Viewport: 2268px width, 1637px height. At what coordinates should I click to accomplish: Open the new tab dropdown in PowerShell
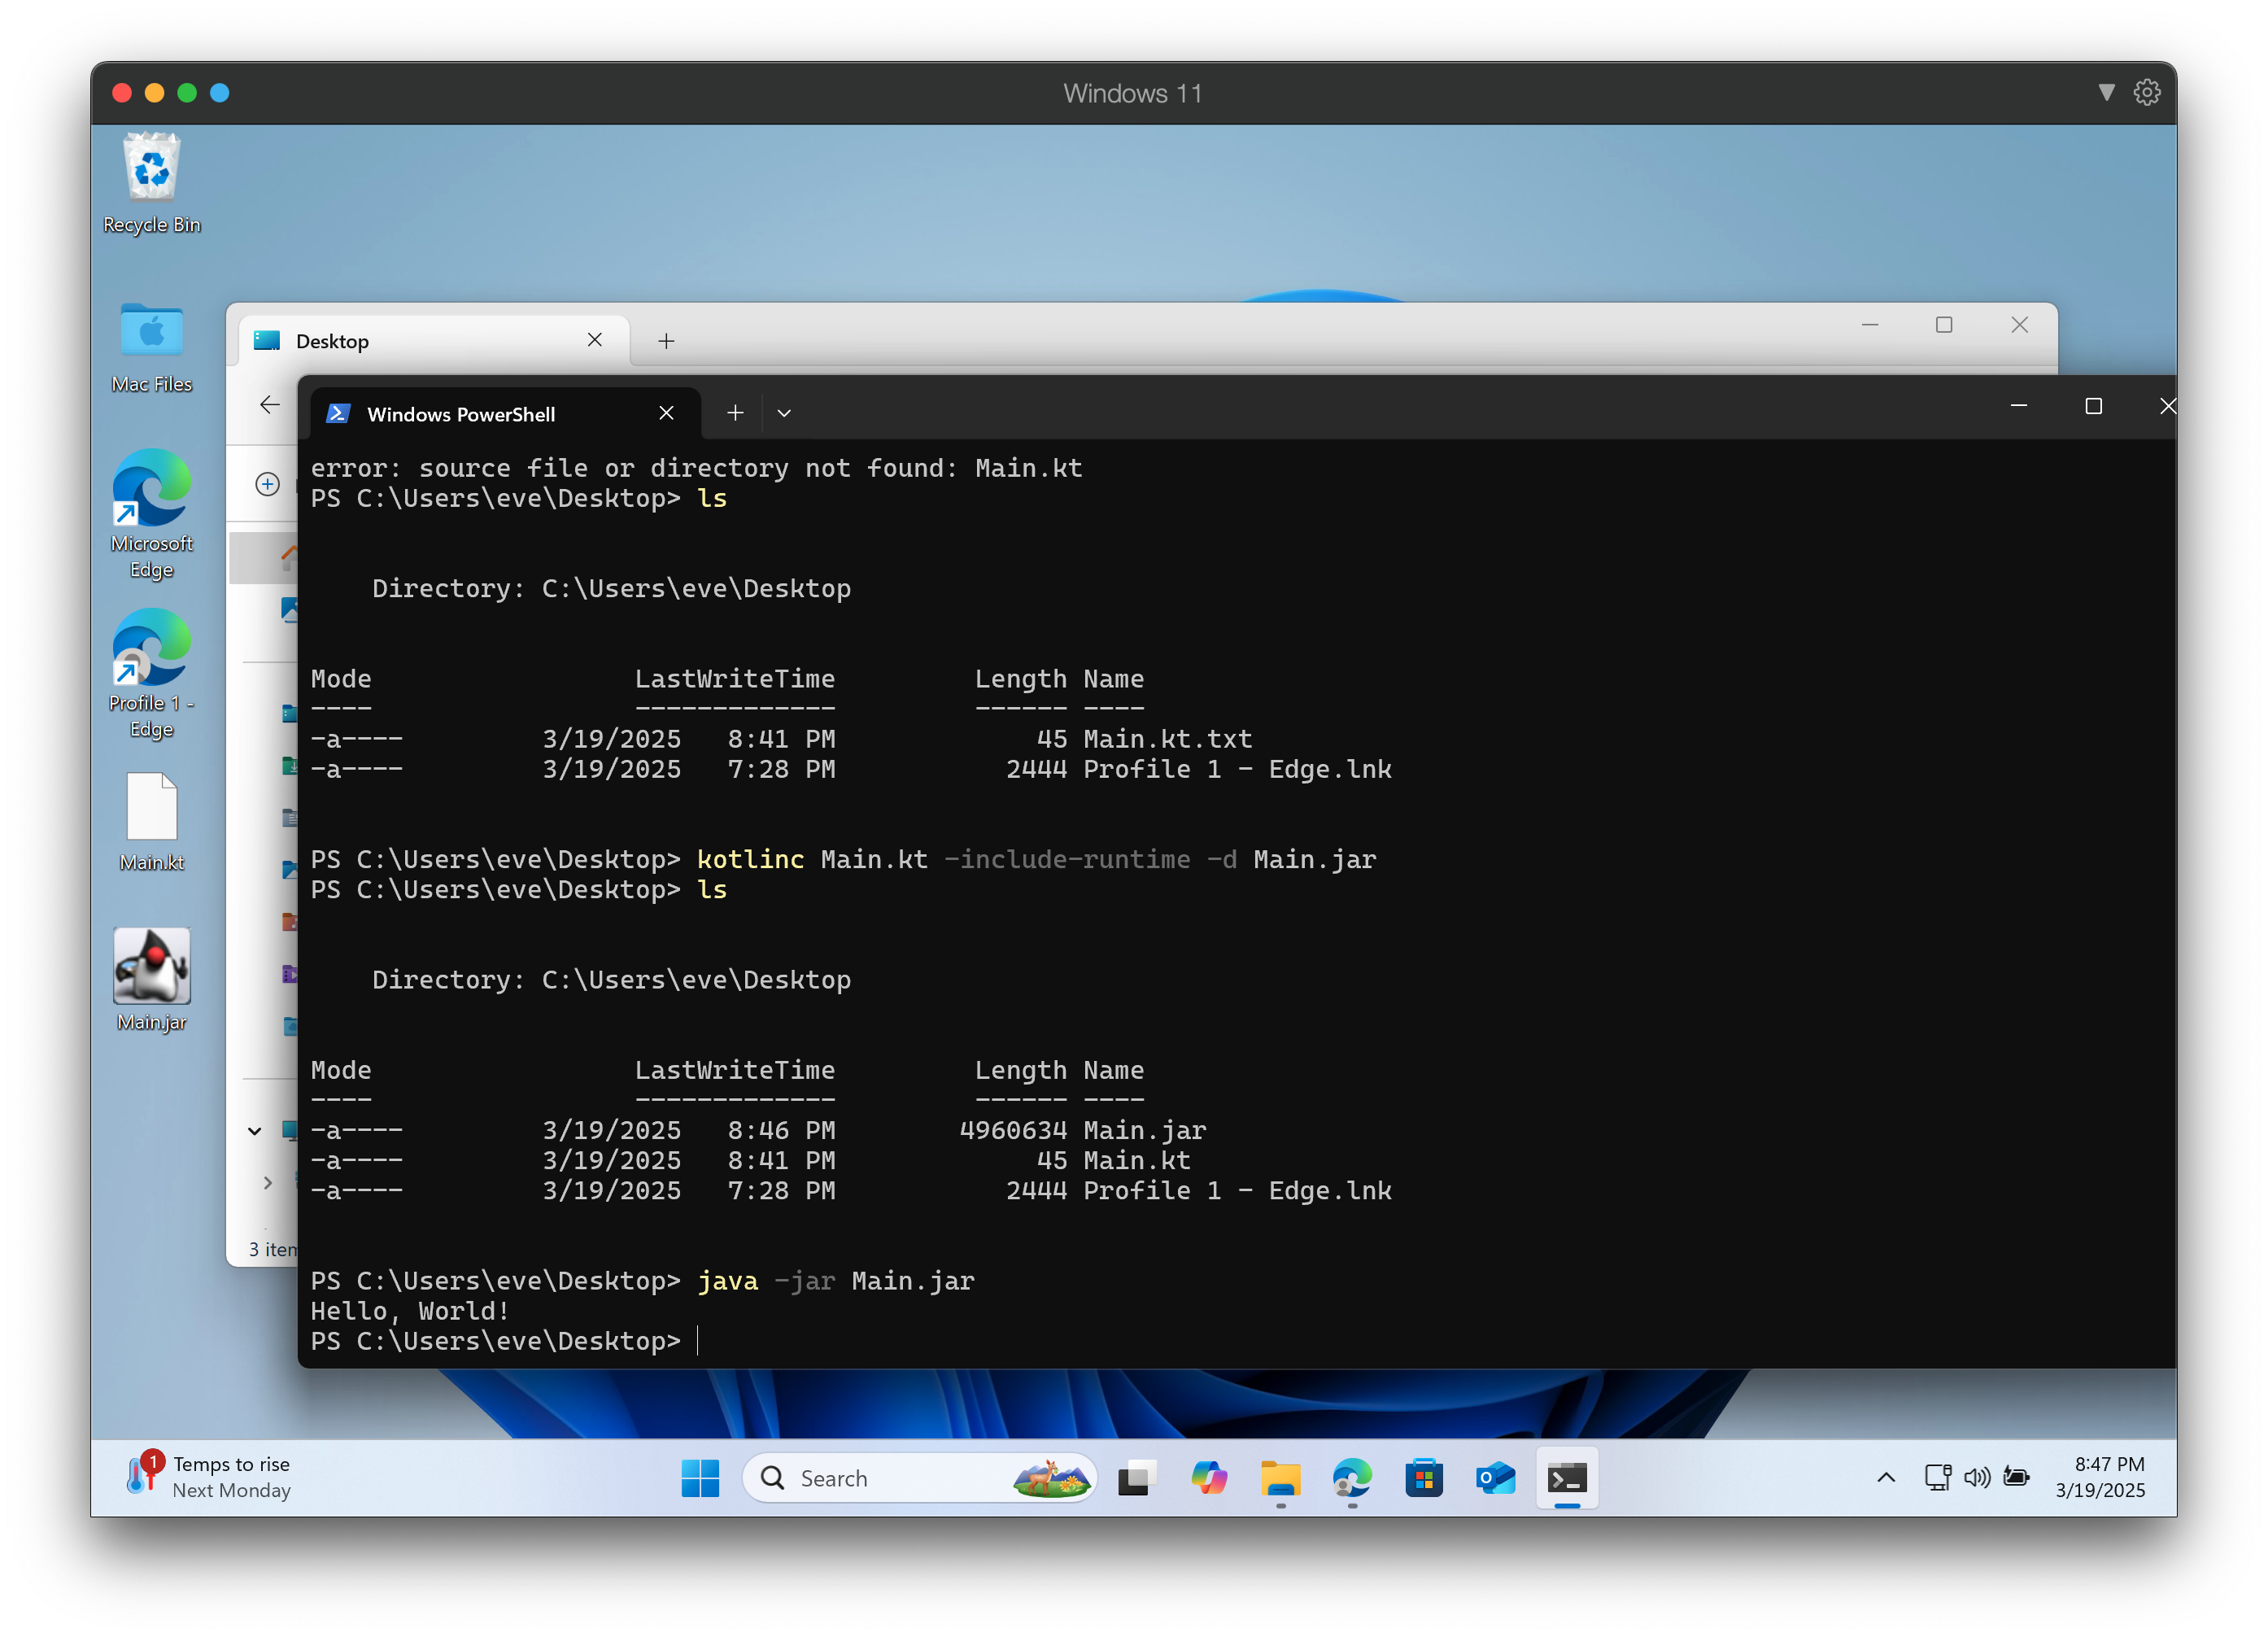[x=783, y=412]
